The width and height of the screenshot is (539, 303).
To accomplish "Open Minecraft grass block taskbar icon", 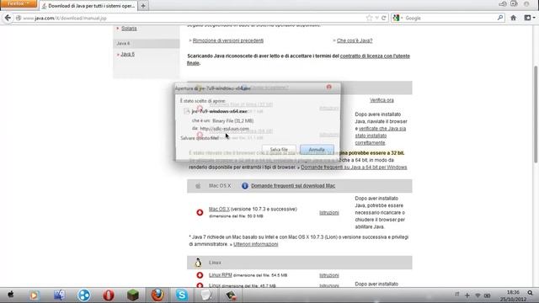I will 133,295.
